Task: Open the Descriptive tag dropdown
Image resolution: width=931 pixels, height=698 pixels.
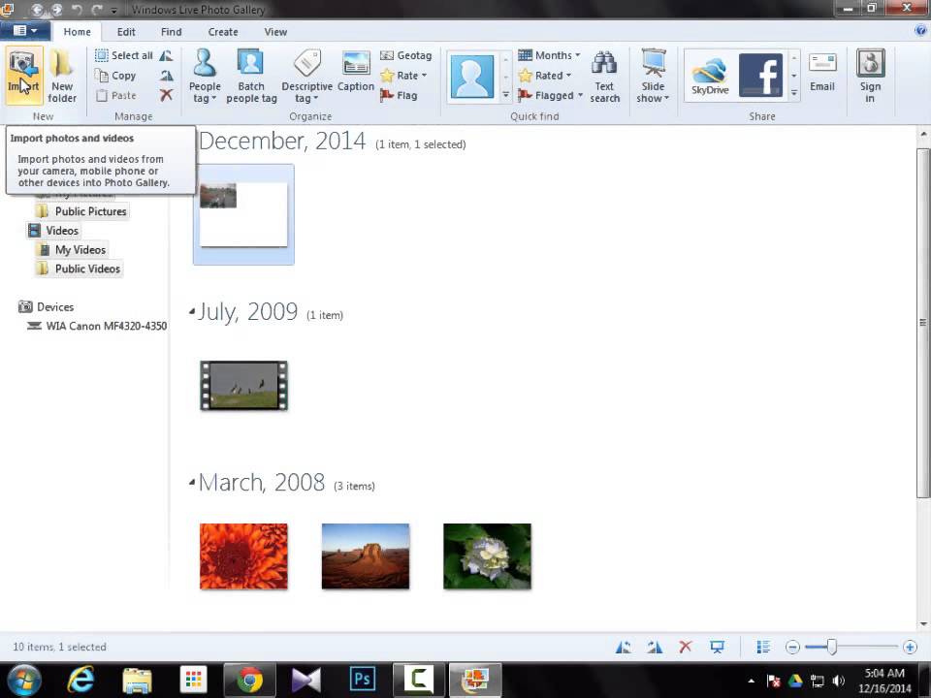Action: tap(307, 76)
